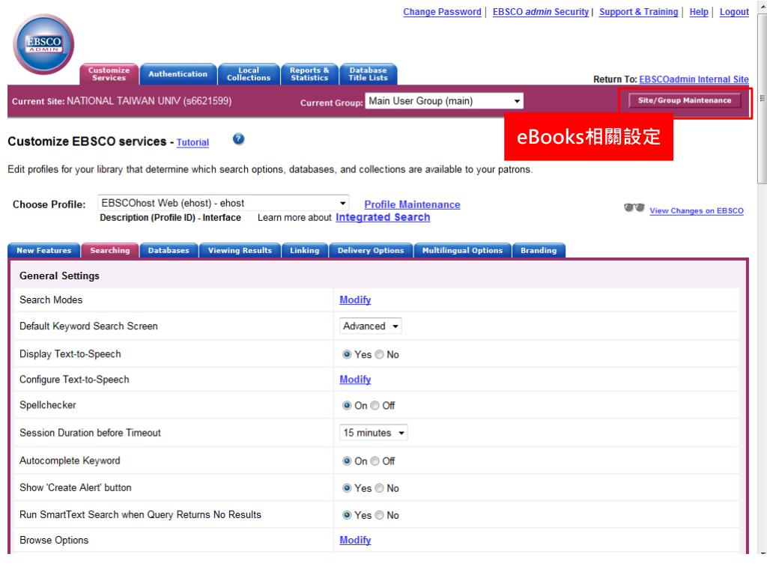Screen dimensions: 767x575
Task: Set Autocomplete Keyword to Off
Action: [x=375, y=461]
